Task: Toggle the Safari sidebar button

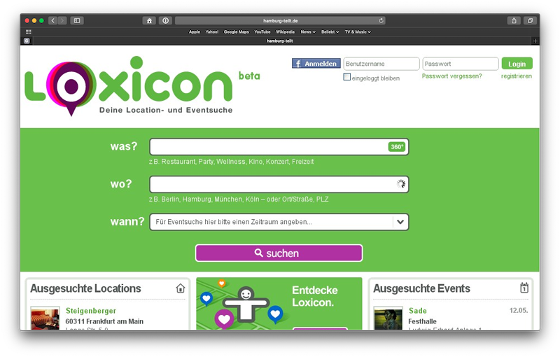Action: tap(77, 21)
